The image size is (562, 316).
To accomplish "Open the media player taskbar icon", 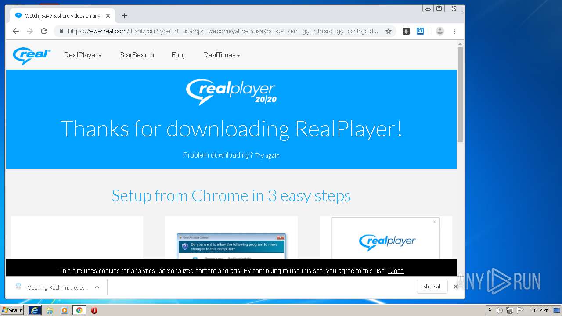I will pos(65,310).
